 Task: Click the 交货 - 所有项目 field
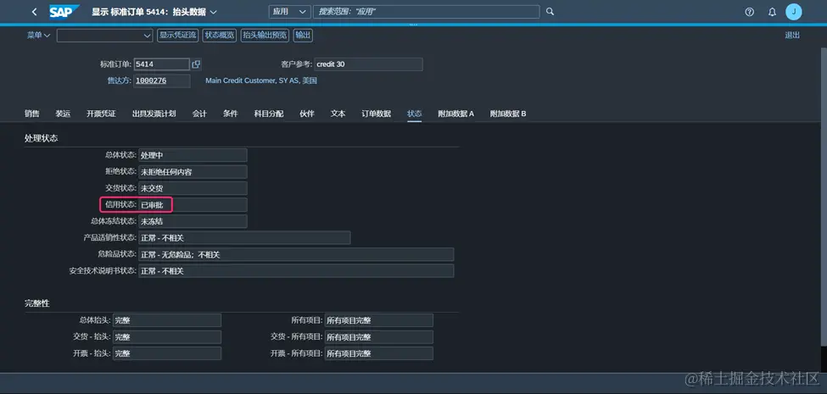(378, 336)
